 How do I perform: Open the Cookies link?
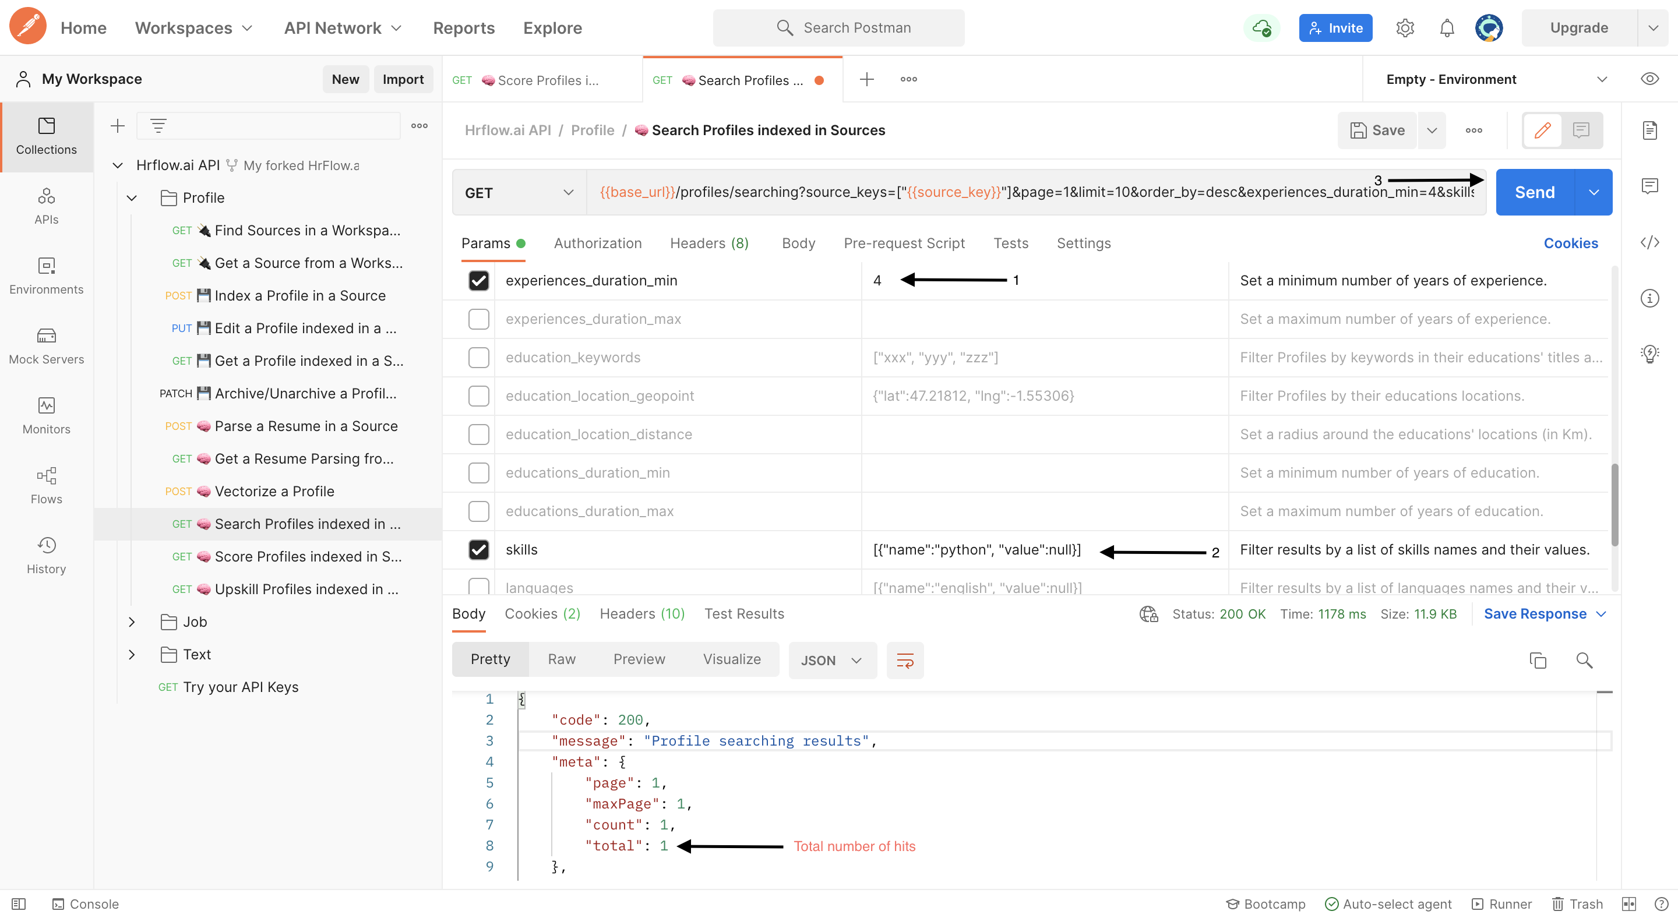(1571, 243)
